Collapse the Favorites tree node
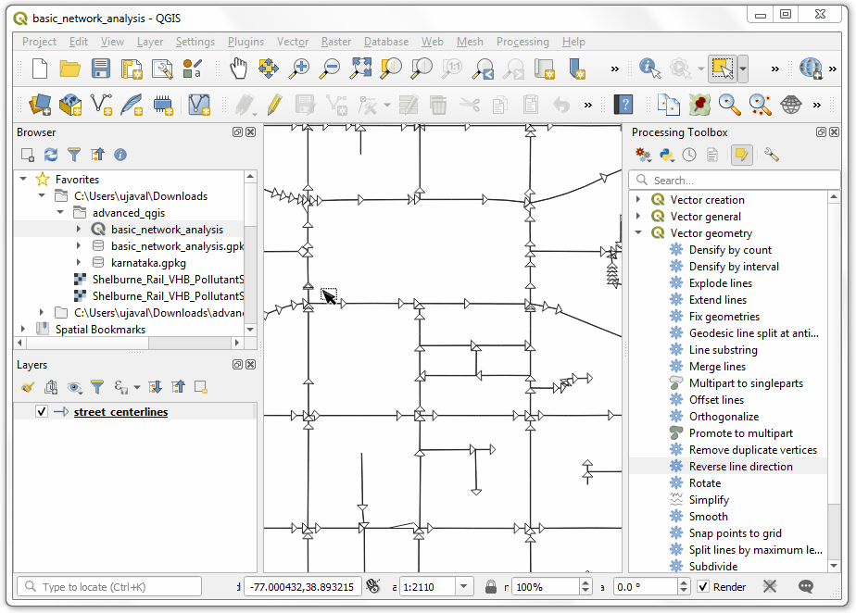This screenshot has height=613, width=856. pos(23,179)
